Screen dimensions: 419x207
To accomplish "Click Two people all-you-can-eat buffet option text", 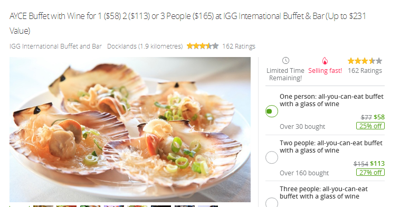I will pyautogui.click(x=331, y=147).
